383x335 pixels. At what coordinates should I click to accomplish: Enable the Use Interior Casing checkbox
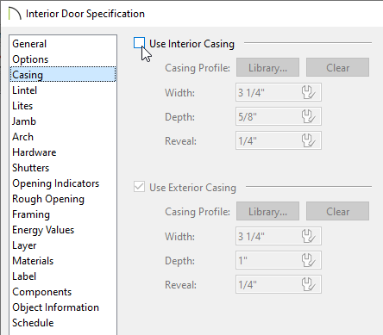(139, 43)
